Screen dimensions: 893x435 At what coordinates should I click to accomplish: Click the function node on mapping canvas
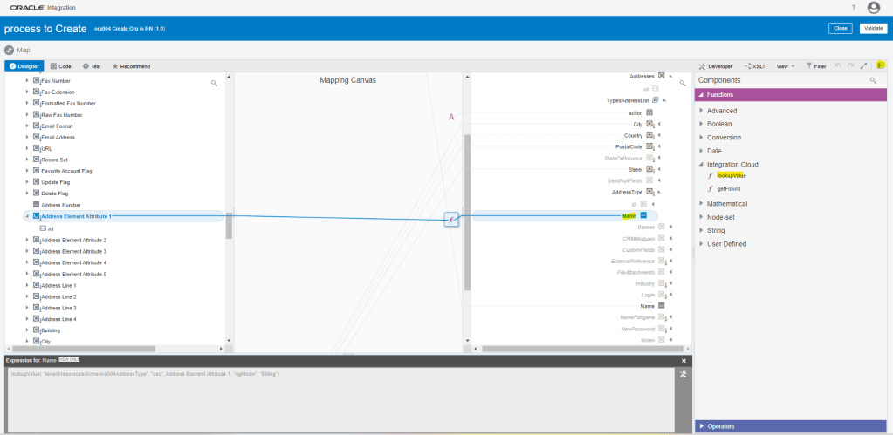click(450, 219)
